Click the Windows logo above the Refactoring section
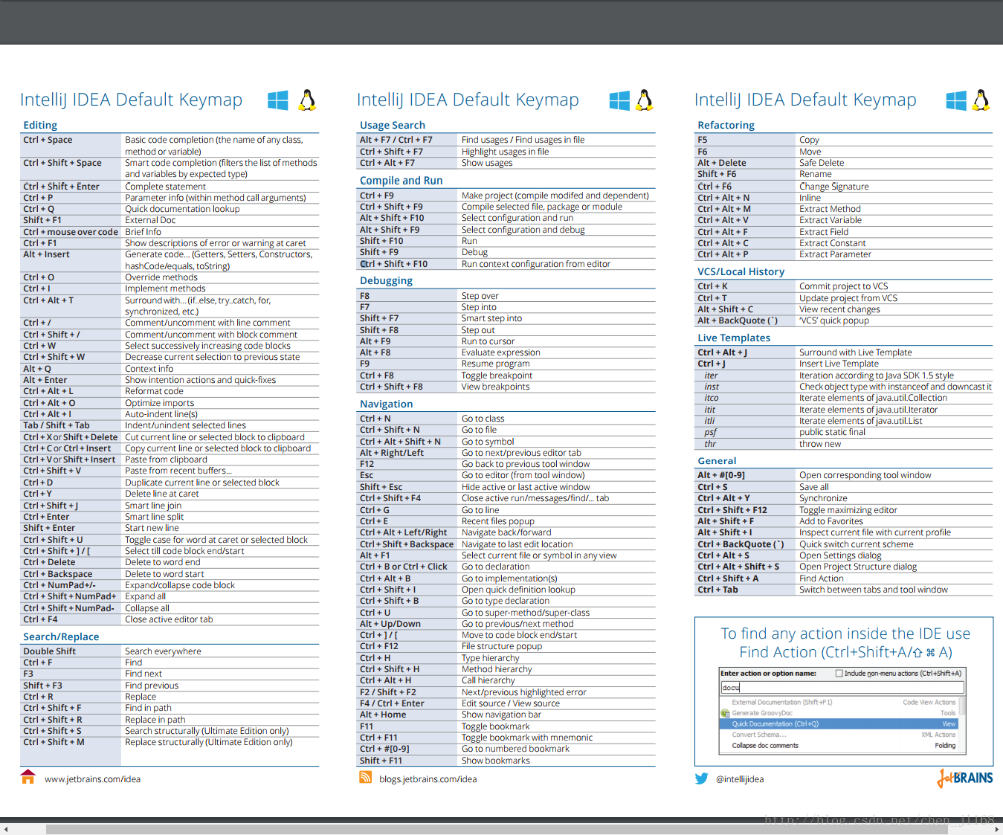The height and width of the screenshot is (835, 1003). [956, 100]
